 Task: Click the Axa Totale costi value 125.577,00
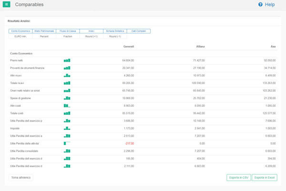pyautogui.click(x=269, y=113)
